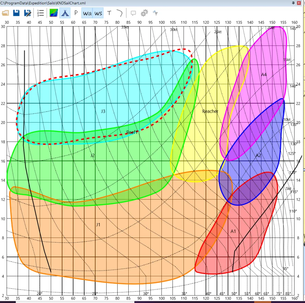Save the current sail chart
The image size is (305, 303).
16,13
